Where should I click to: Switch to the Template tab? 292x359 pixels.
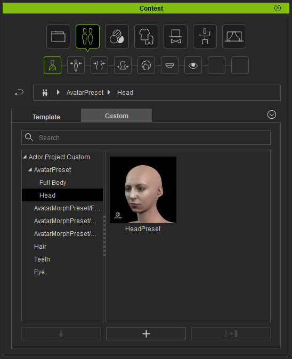(46, 117)
